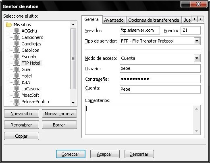210x163 pixels.
Task: Click the site list scrollbar up arrow
Action: (x=73, y=24)
